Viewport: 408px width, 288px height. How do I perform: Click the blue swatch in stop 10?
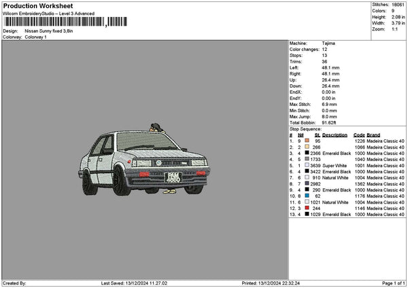[x=308, y=196]
